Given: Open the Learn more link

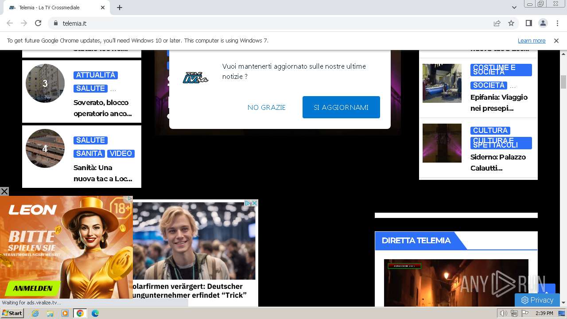Looking at the screenshot, I should coord(532,40).
